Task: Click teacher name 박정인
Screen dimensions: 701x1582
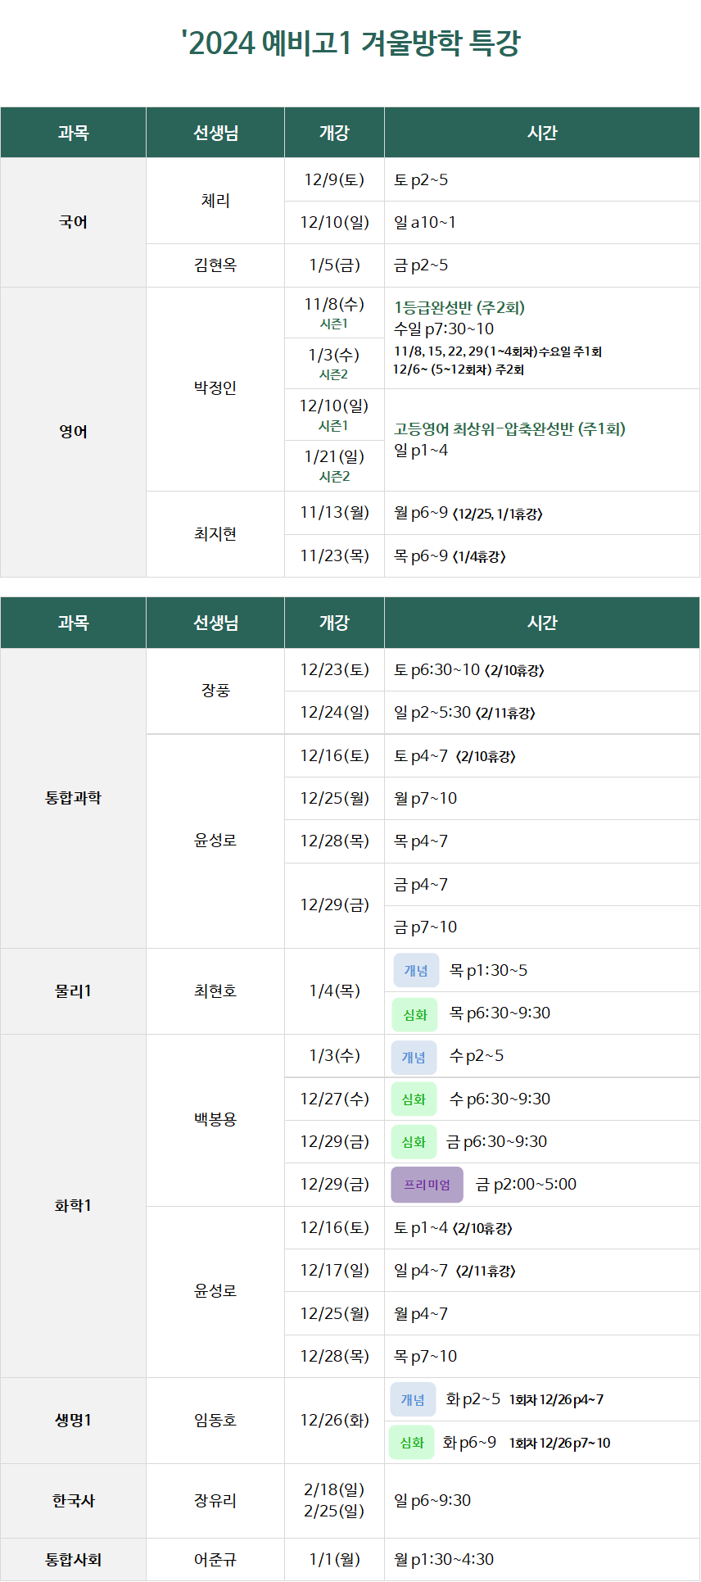Action: click(x=215, y=388)
